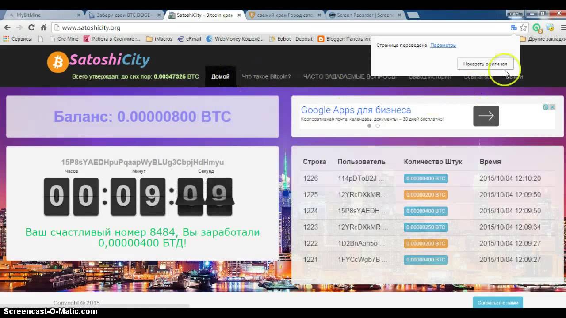The image size is (566, 318).
Task: Click the minutes digits of the countdown
Action: (x=138, y=197)
